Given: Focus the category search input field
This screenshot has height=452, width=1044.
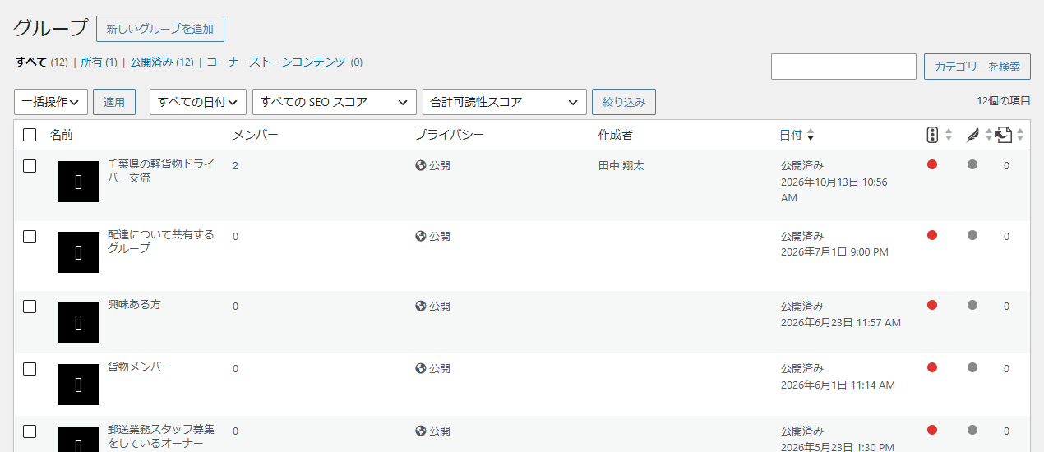Looking at the screenshot, I should [x=843, y=67].
